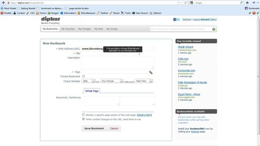Open Most Visited bookmarks folder
Screen dimensions: 260x146
9,8
